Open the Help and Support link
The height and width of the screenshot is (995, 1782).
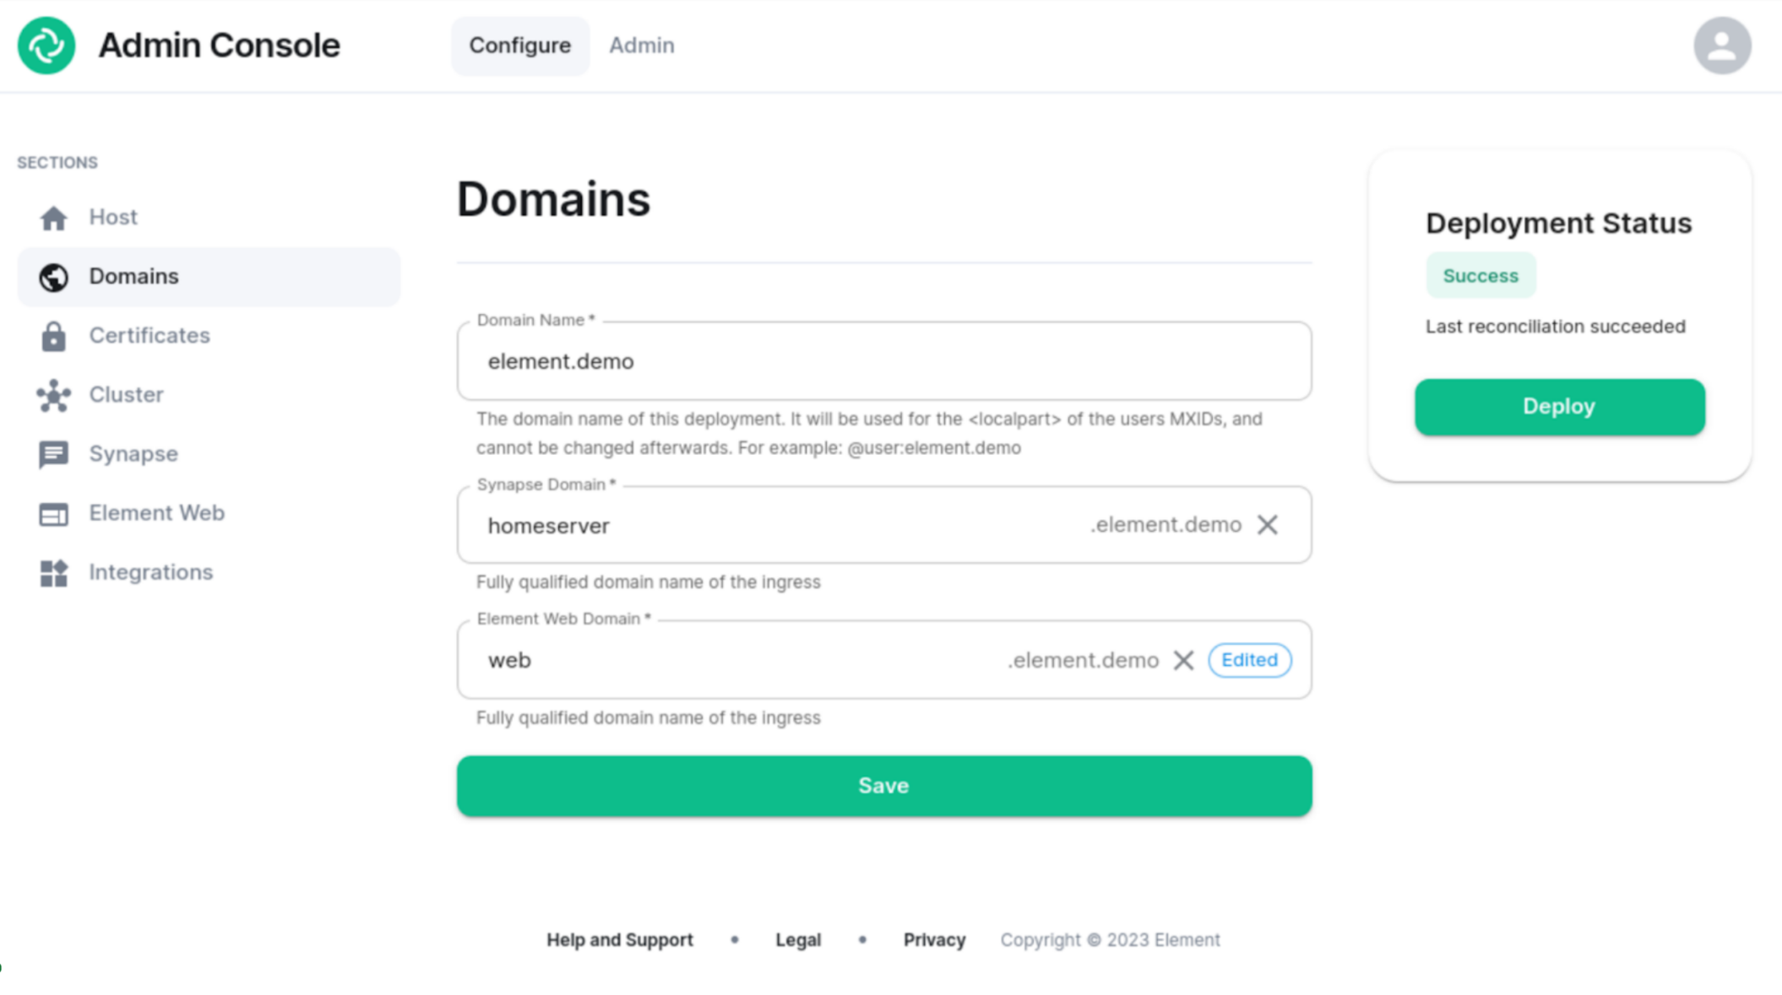620,939
